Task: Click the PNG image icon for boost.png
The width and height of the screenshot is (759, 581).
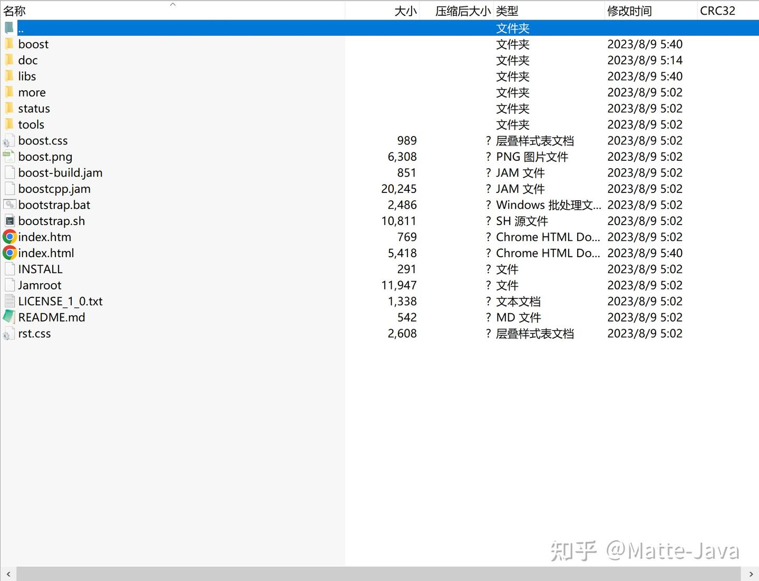Action: [x=8, y=156]
